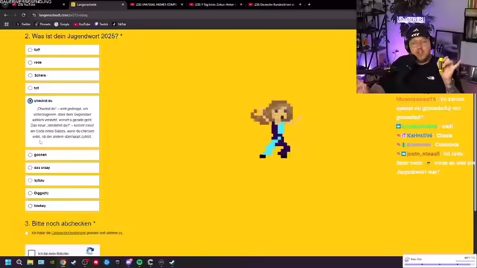Open the Twitch bookmark

coord(101,25)
